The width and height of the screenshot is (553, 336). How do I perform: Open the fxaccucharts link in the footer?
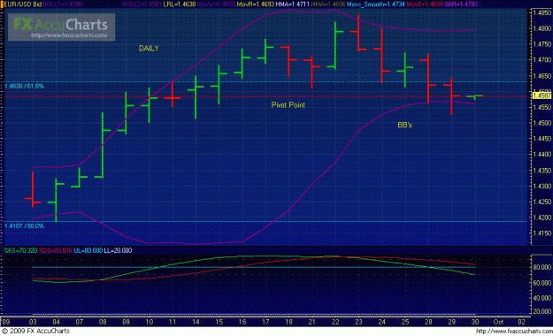tap(514, 331)
